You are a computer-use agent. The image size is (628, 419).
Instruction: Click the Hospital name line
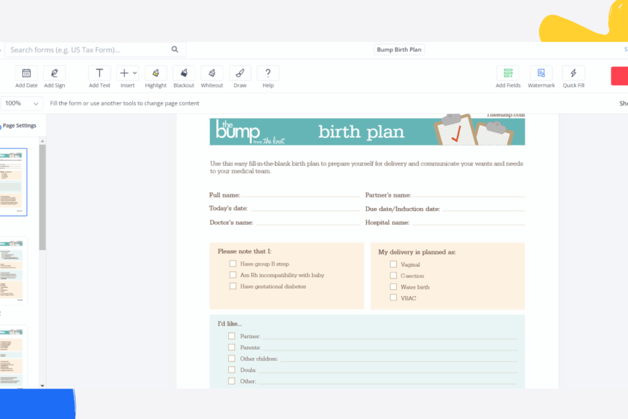tap(468, 222)
